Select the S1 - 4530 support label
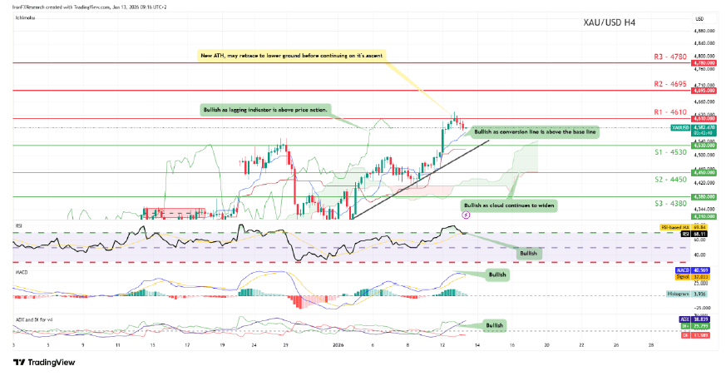726x376 pixels. tap(670, 152)
